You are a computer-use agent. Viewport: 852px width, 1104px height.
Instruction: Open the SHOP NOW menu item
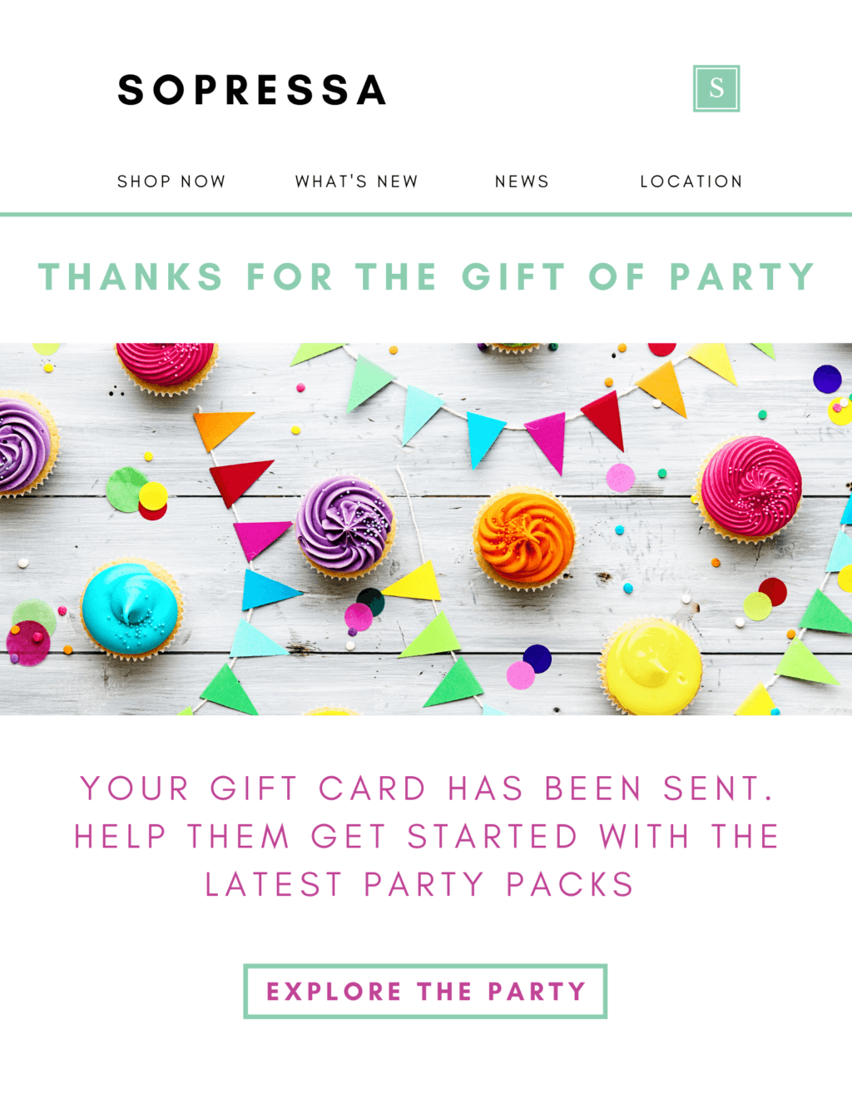171,181
